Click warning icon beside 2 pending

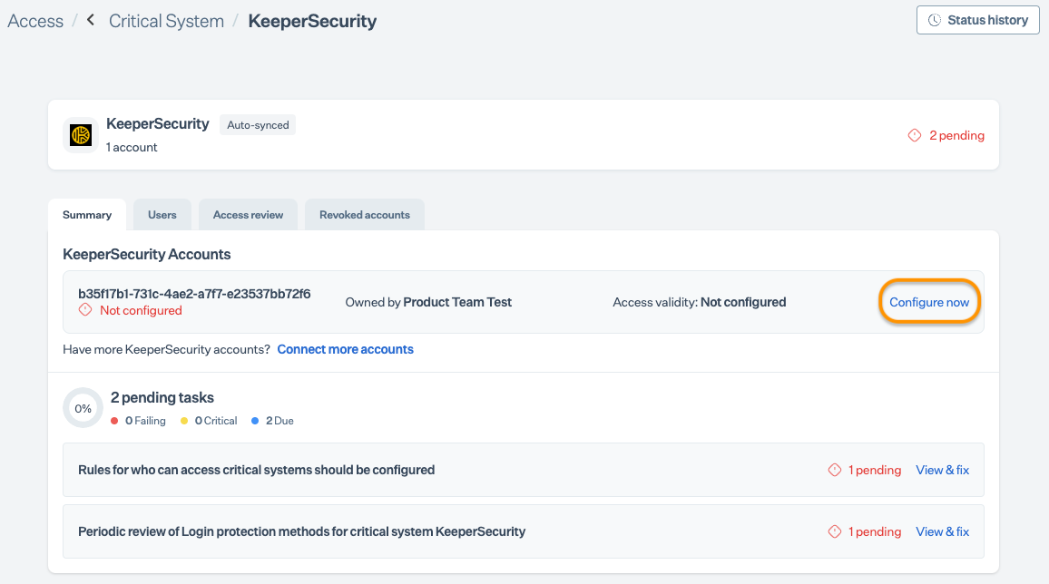(x=915, y=135)
